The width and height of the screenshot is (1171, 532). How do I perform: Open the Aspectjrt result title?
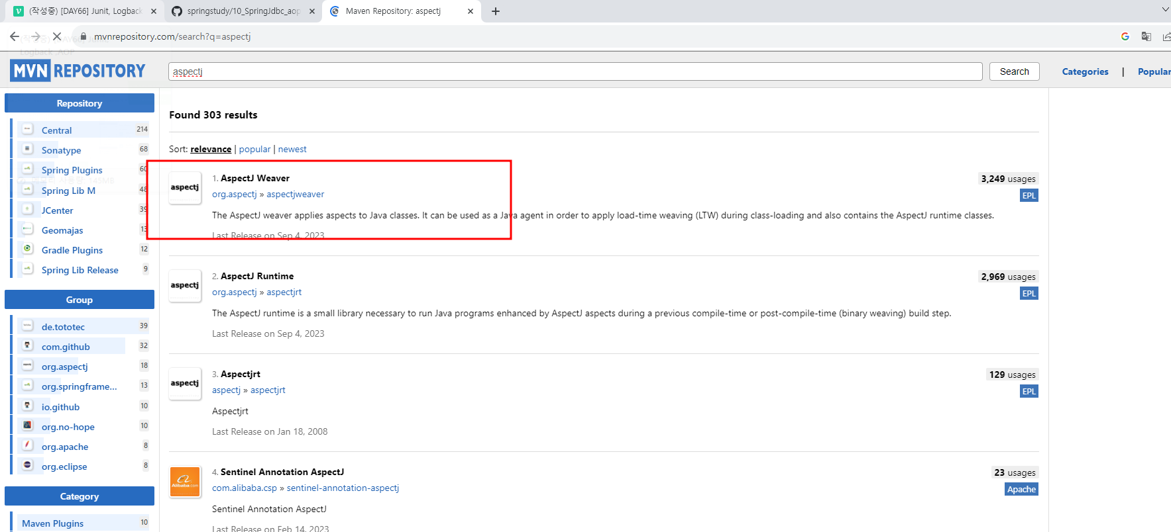[241, 375]
